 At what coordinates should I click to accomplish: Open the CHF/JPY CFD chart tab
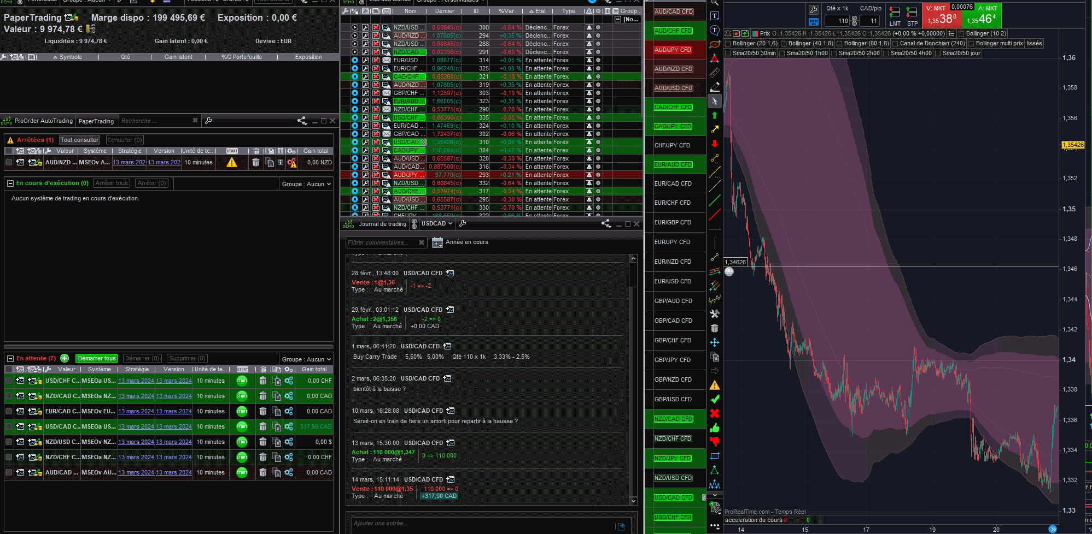pyautogui.click(x=674, y=145)
